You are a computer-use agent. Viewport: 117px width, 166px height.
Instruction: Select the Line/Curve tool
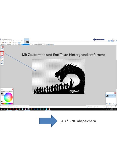pyautogui.click(x=3, y=62)
